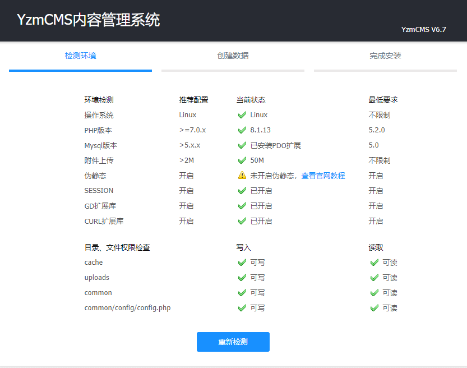467x368 pixels.
Task: Click the YzmCMS V6.7 version label
Action: [423, 30]
